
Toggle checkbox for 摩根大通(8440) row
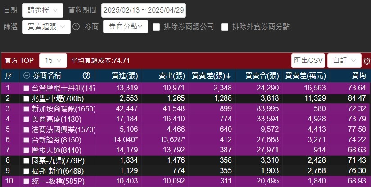pos(26,151)
